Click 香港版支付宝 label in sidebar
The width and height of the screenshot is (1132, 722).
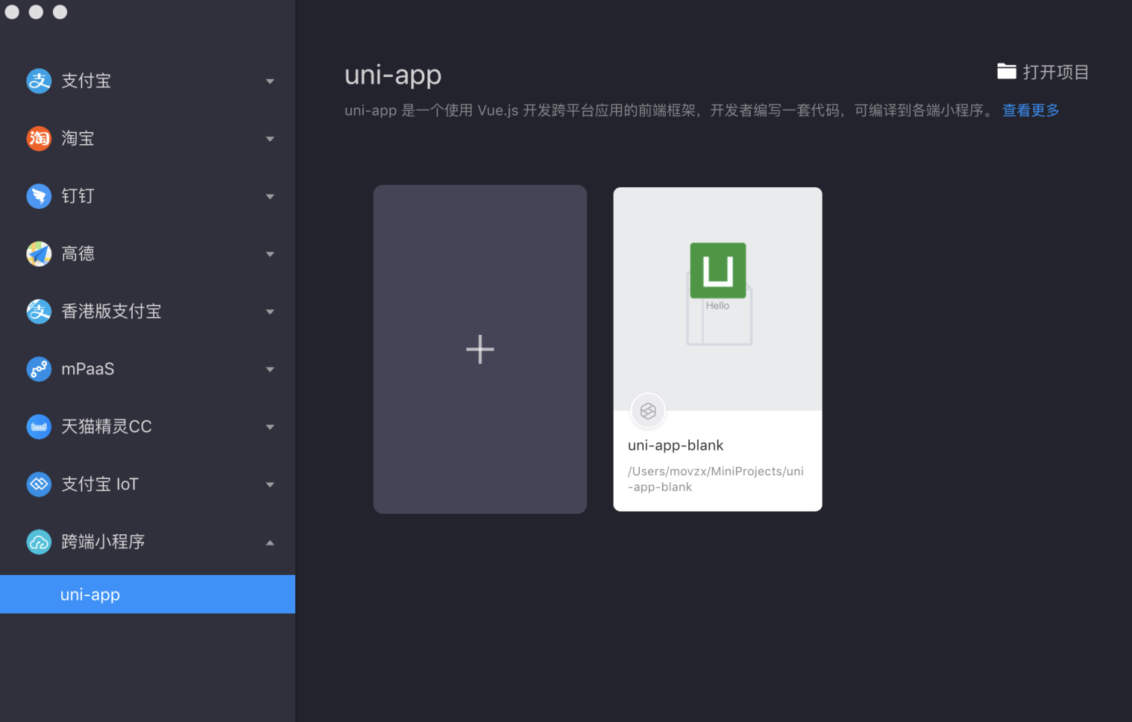[111, 311]
